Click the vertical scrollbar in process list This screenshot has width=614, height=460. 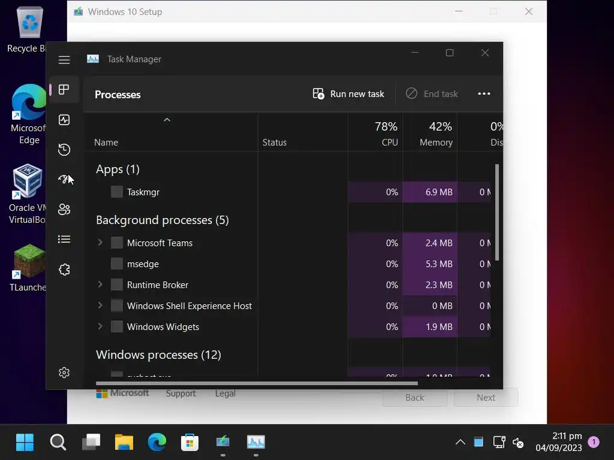point(497,213)
